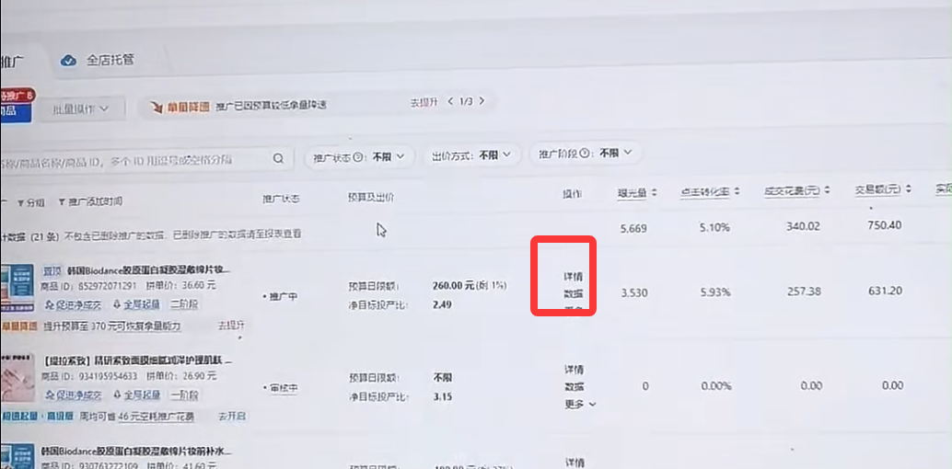
Task: Expand the 批量操作 dropdown
Action: pyautogui.click(x=80, y=109)
